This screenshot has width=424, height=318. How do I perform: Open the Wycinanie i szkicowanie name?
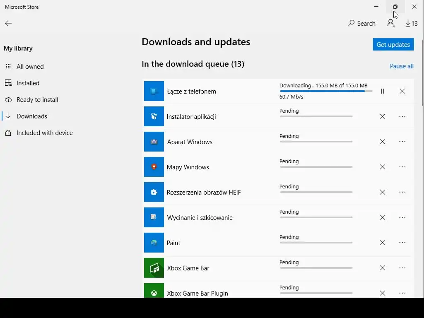click(x=200, y=218)
